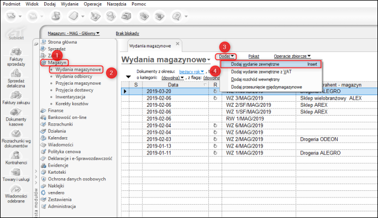The width and height of the screenshot is (378, 218).
Task: Open the Podmiot menu
Action: tap(12, 4)
